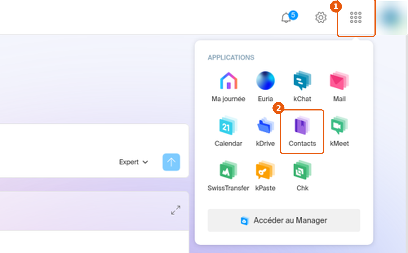Open kDrive application

coord(265,131)
